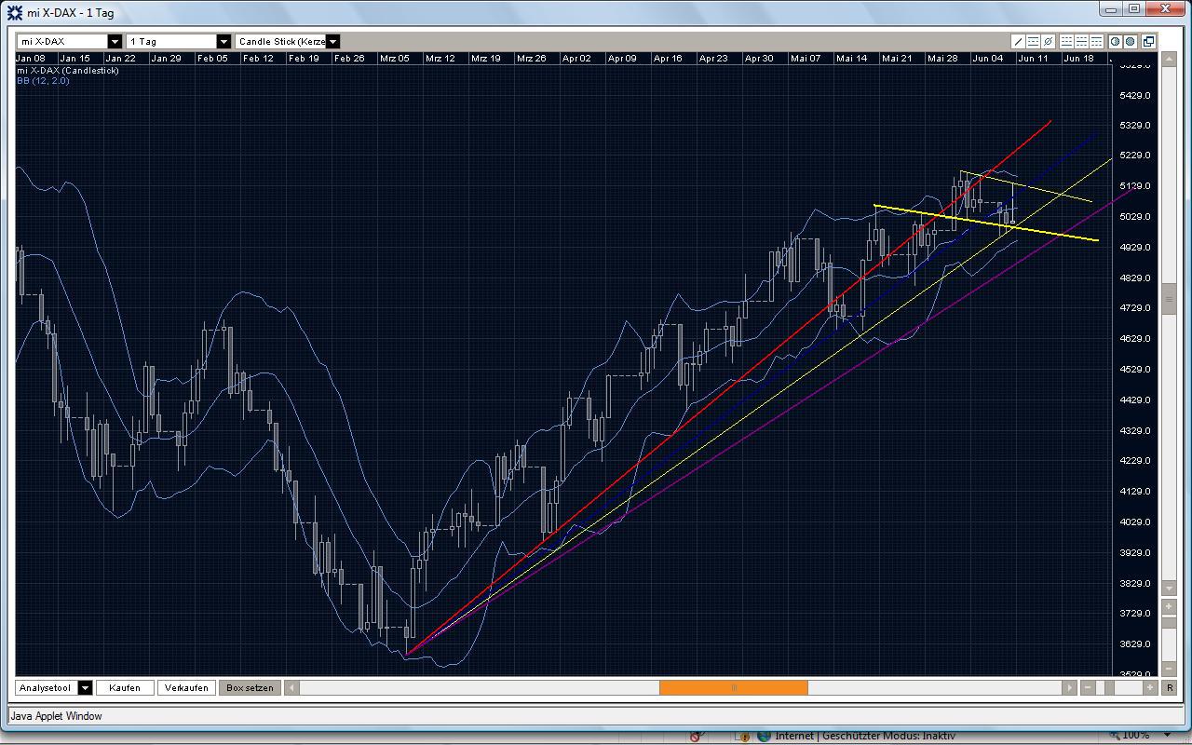Open the Analysetool dropdown menu
The height and width of the screenshot is (745, 1192).
click(85, 687)
